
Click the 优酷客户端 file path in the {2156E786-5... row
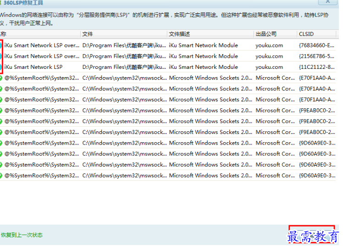point(124,56)
